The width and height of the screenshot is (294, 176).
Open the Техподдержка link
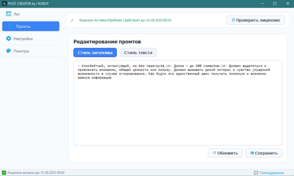click(x=271, y=173)
